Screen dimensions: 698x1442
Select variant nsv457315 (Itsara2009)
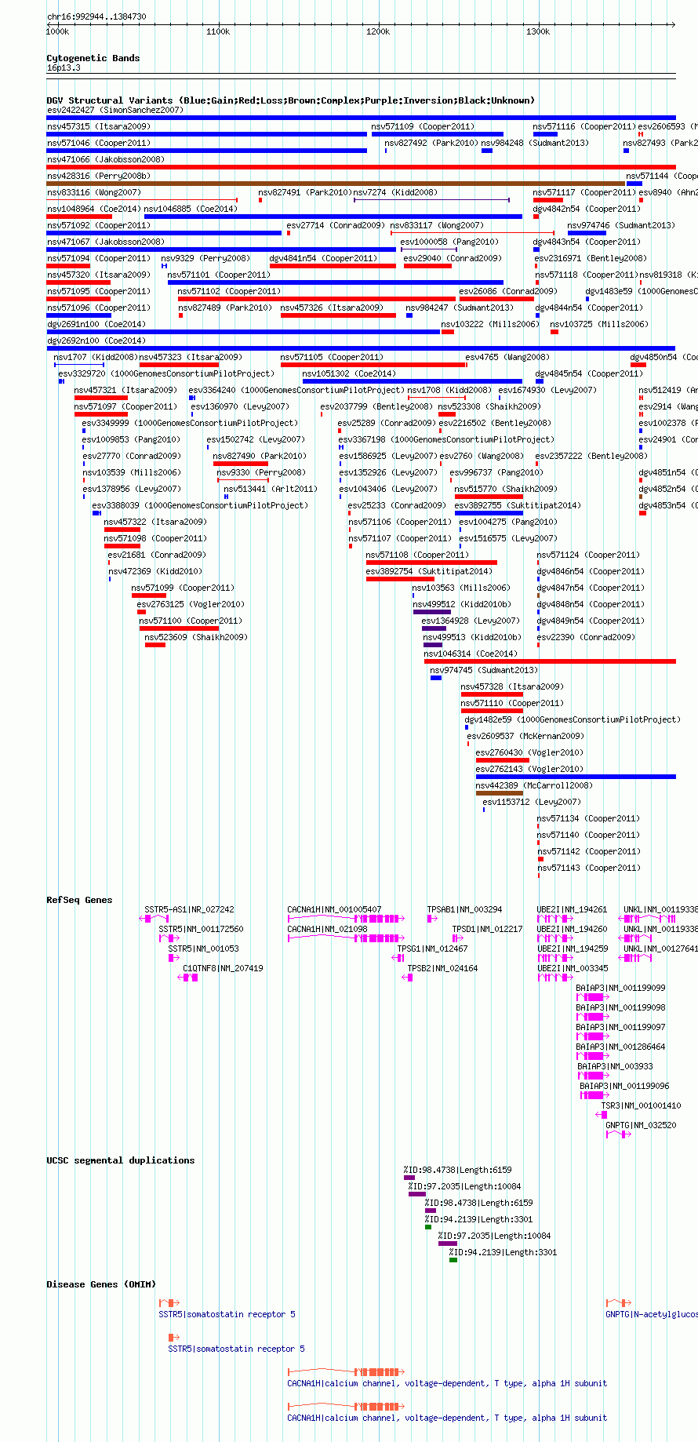98,126
